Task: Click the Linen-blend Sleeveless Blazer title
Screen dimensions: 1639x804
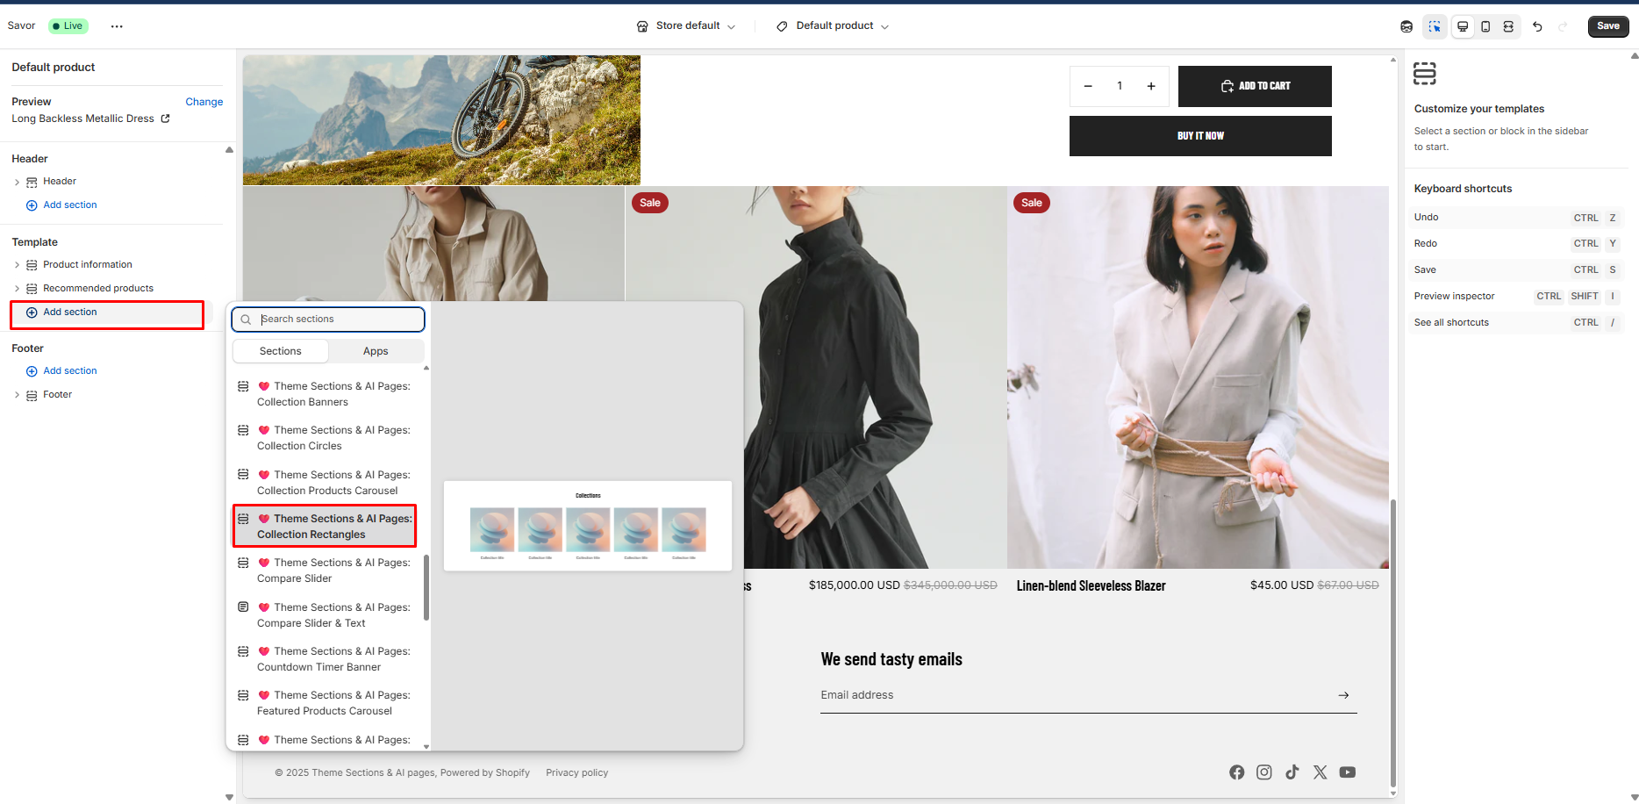Action: tap(1091, 586)
